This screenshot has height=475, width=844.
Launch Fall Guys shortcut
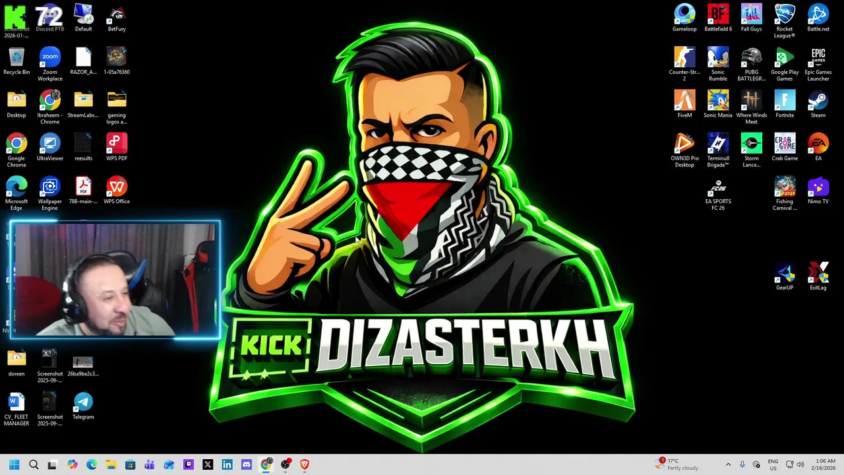coord(751,18)
